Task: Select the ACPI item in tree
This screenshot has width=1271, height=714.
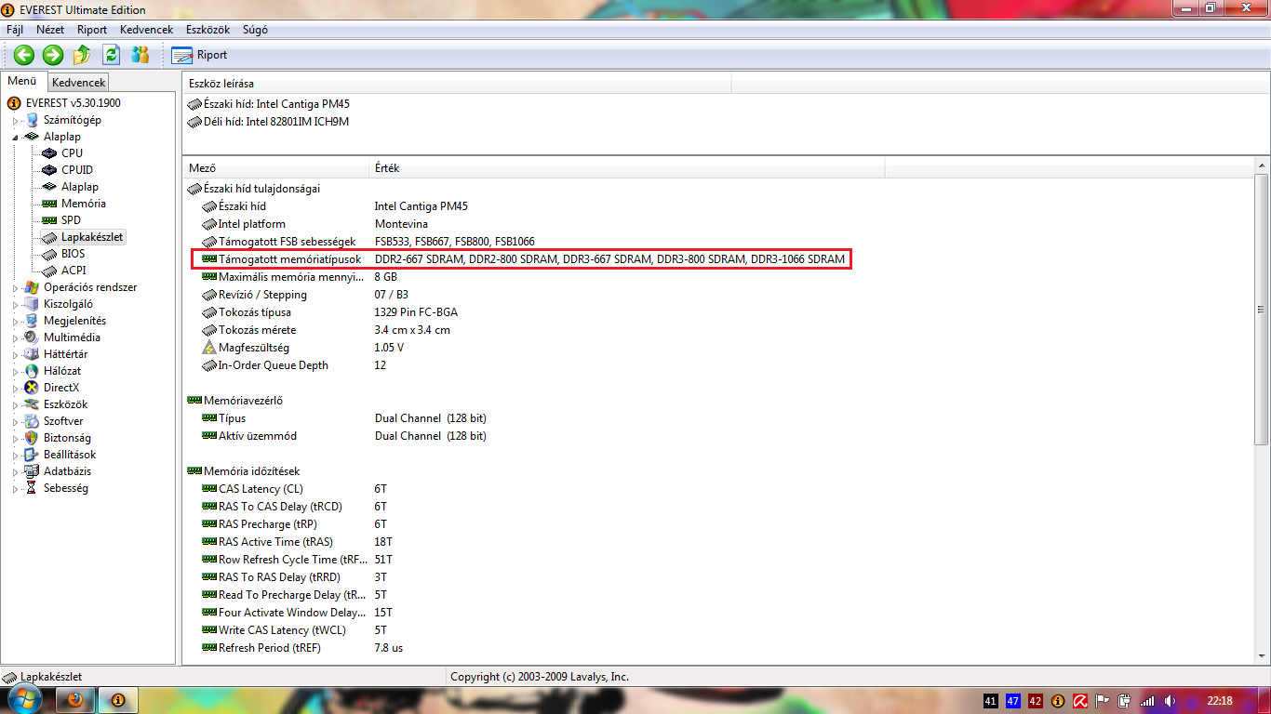Action: pos(74,271)
